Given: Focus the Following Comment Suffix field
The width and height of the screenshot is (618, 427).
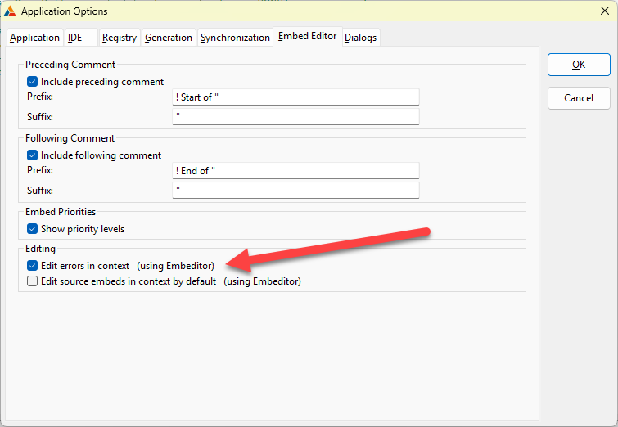Looking at the screenshot, I should click(295, 191).
